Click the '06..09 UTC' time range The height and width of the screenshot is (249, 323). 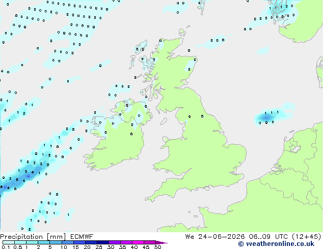(x=268, y=237)
